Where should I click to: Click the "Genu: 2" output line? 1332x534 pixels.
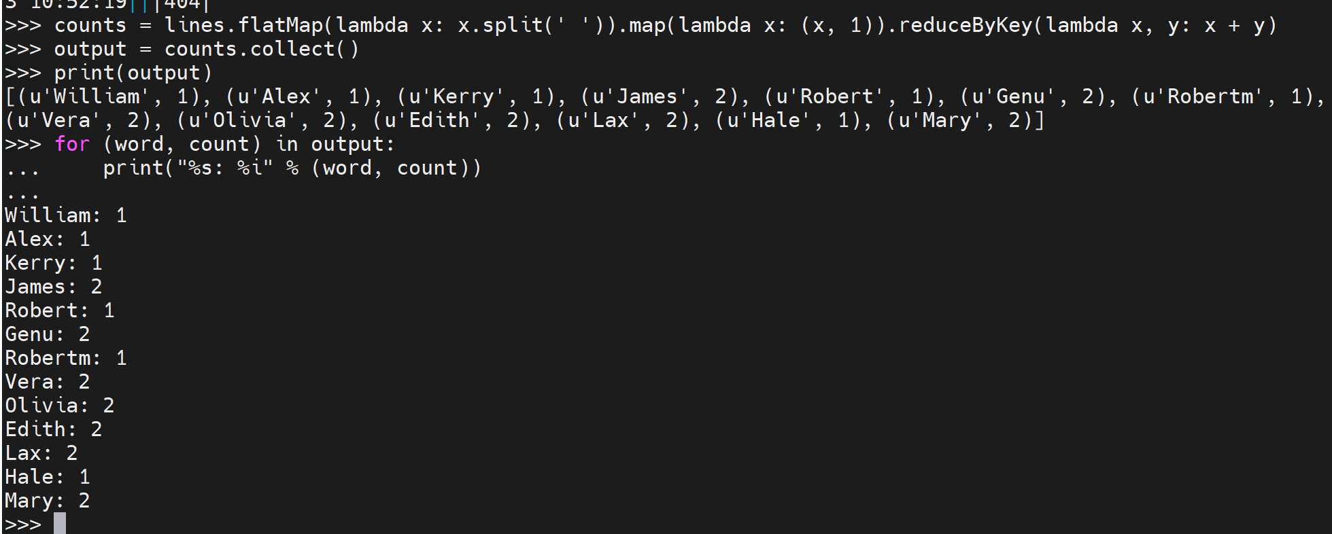pos(47,334)
